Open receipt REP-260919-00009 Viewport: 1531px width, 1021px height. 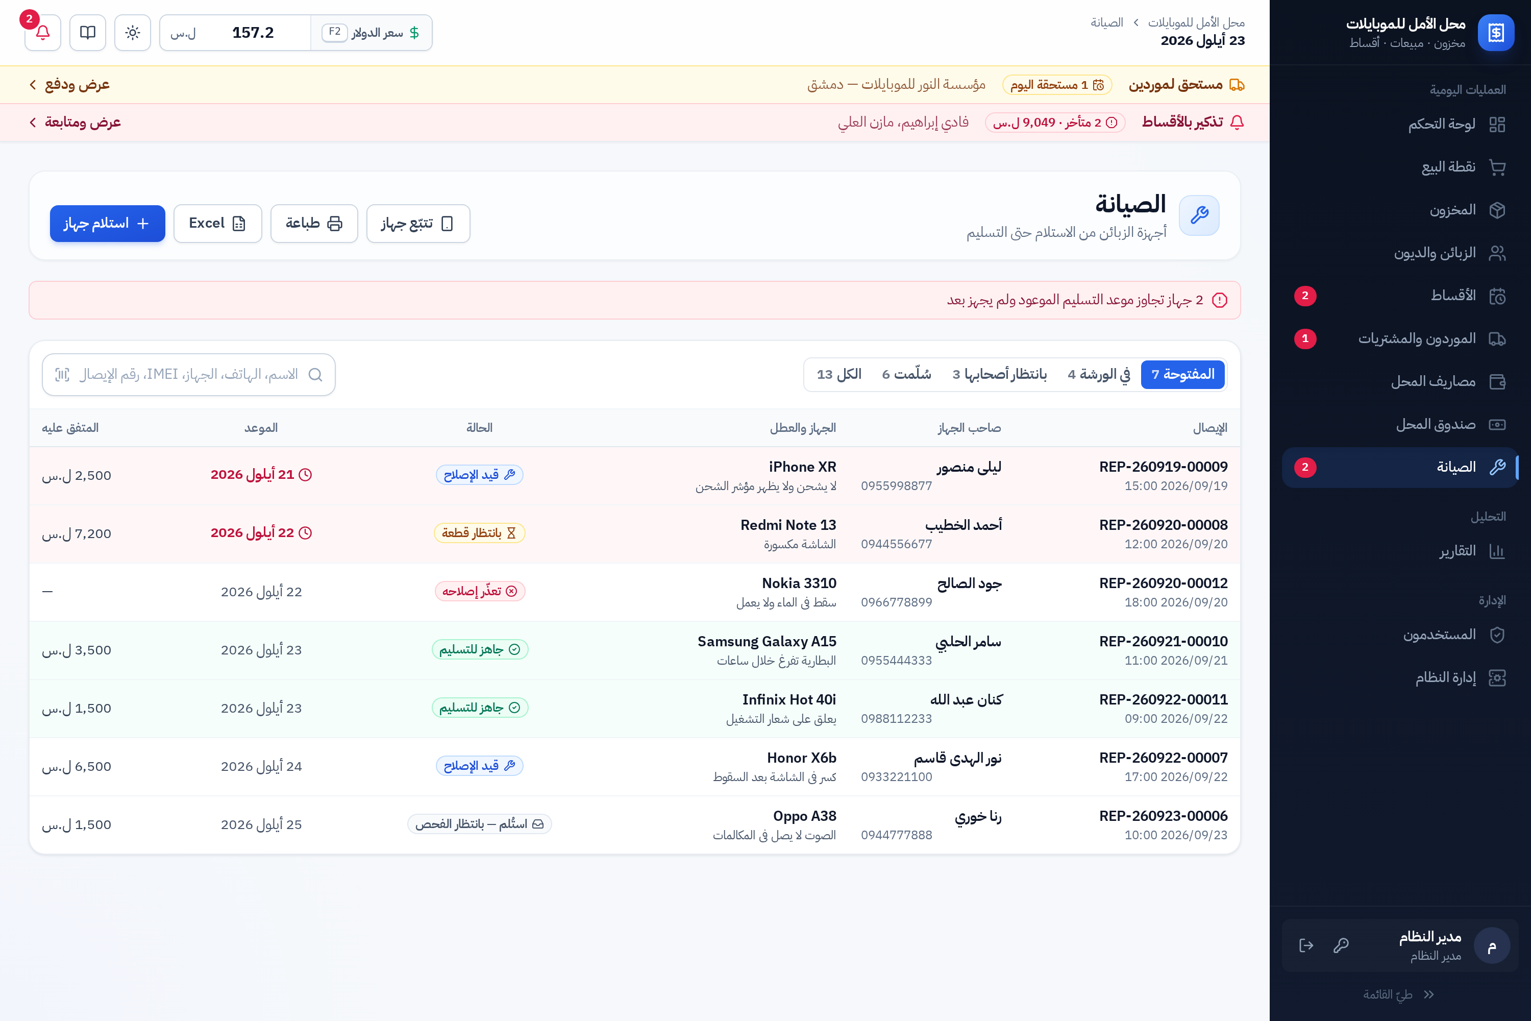[x=1163, y=467]
